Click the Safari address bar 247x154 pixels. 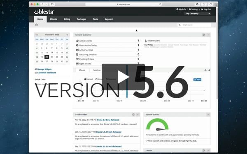coord(123,4)
